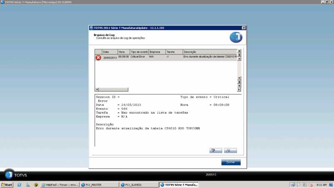Click the Descrição column header
This screenshot has width=334, height=188.
[210, 52]
